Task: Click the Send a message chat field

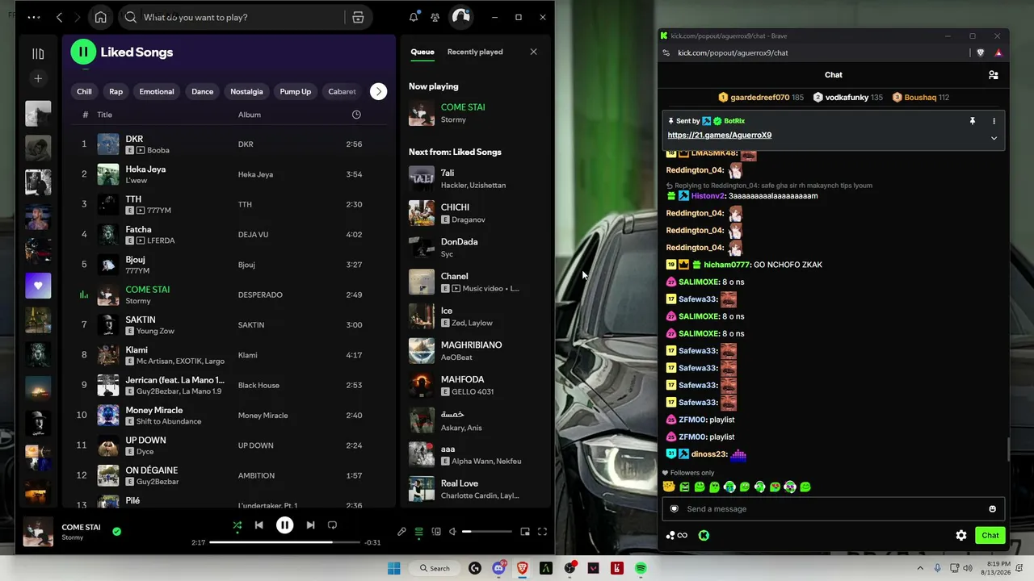Action: pos(833,509)
